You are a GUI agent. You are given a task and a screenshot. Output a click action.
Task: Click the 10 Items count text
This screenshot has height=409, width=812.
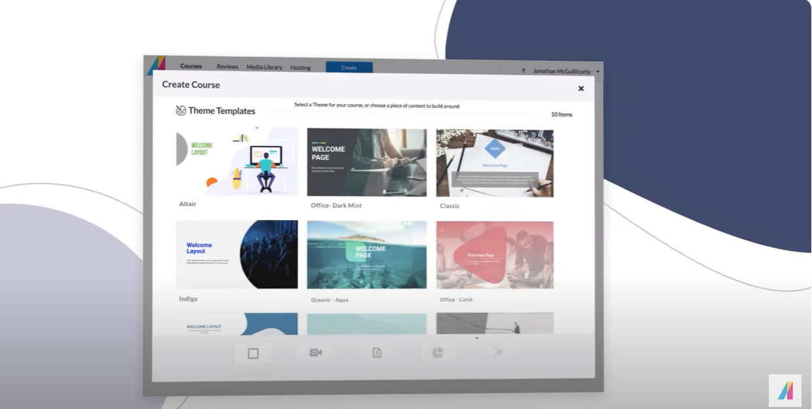[561, 115]
